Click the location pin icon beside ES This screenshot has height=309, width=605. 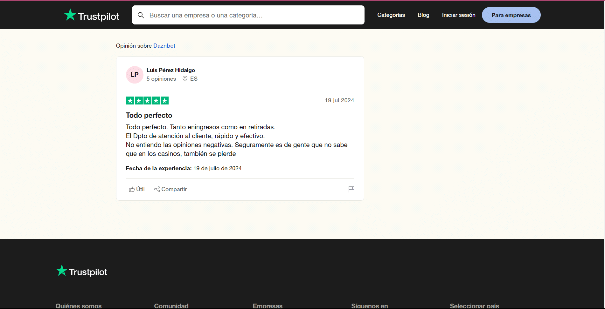(x=185, y=78)
